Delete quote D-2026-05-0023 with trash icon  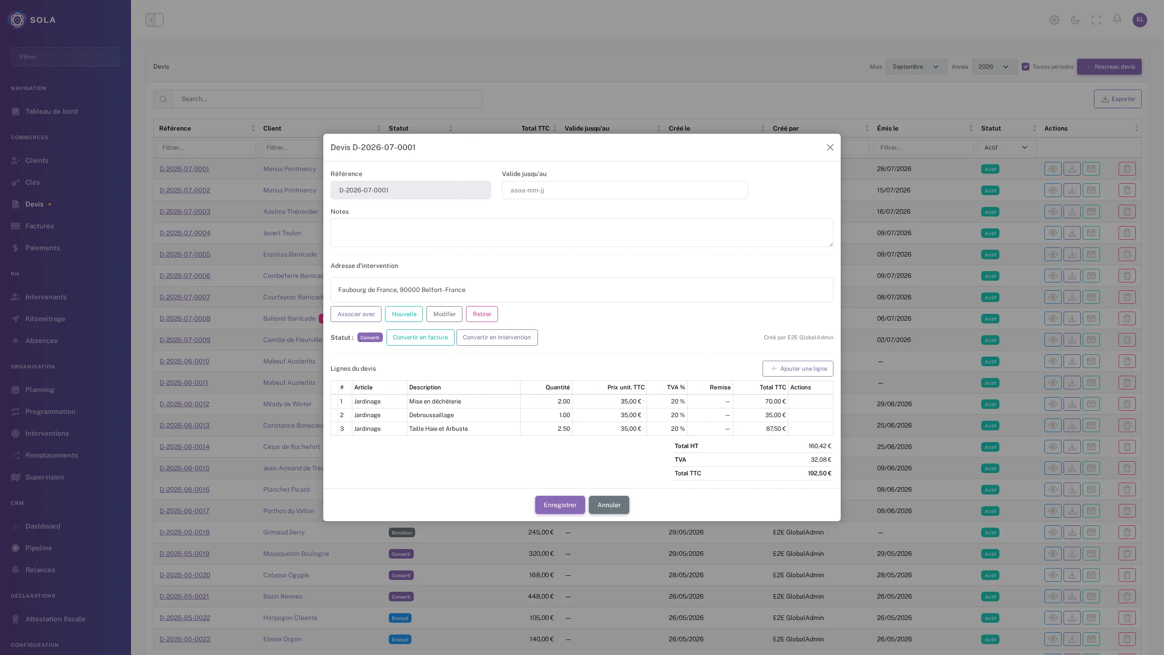(x=1127, y=639)
